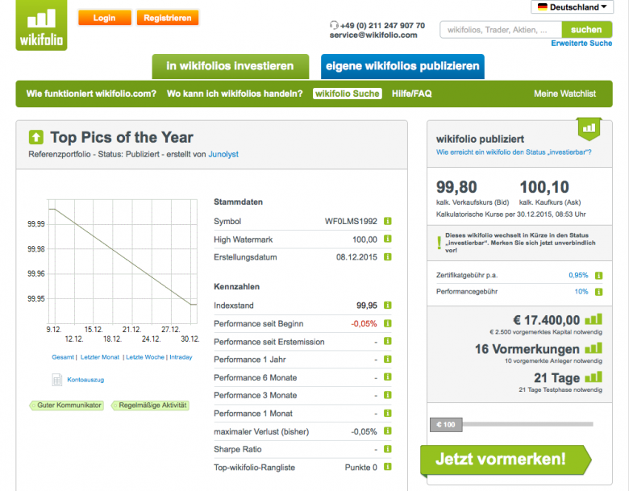Show the Gesamt chart range
Image resolution: width=629 pixels, height=491 pixels.
(x=63, y=357)
